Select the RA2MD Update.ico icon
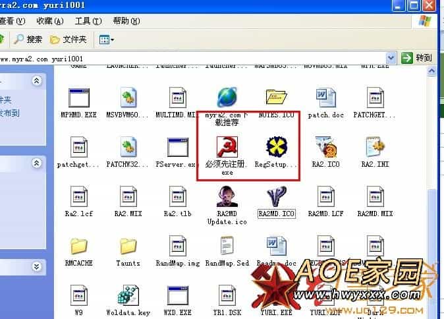The width and height of the screenshot is (444, 319). tap(227, 196)
